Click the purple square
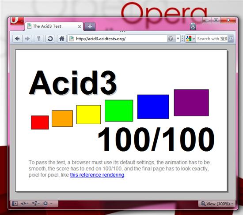 tap(191, 103)
